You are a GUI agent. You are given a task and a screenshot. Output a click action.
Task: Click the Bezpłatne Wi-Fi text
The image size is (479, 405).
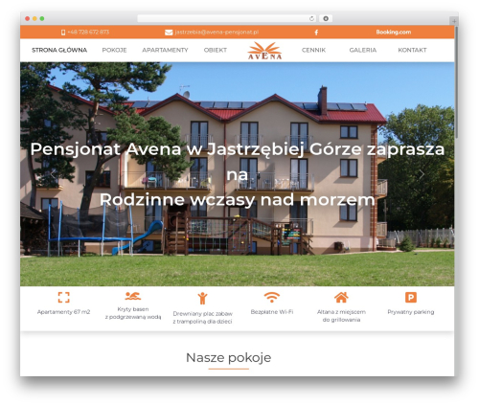pos(272,312)
